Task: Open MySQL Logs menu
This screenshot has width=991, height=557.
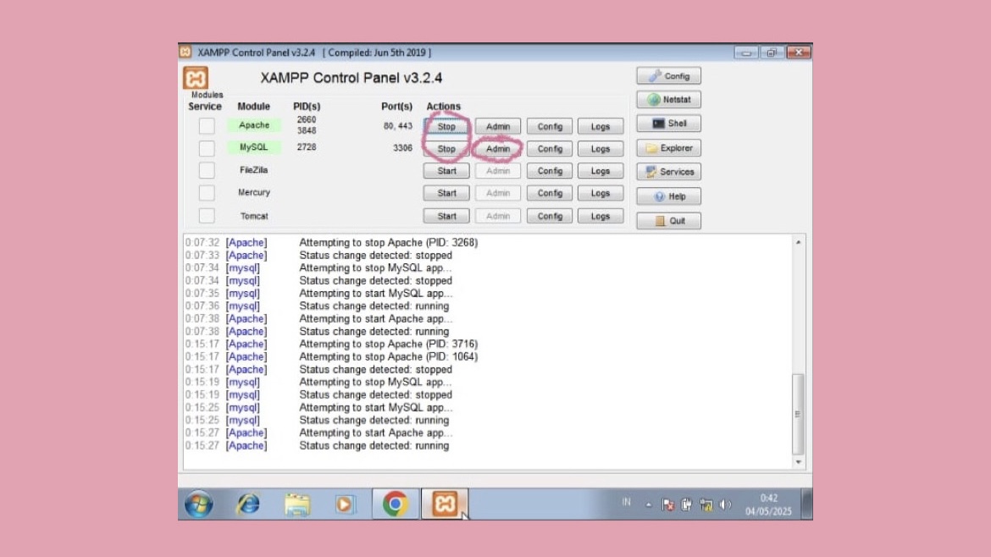Action: click(x=601, y=149)
